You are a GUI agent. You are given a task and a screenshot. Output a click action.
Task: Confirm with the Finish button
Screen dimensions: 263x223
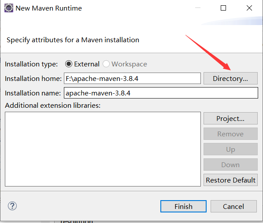tap(183, 206)
